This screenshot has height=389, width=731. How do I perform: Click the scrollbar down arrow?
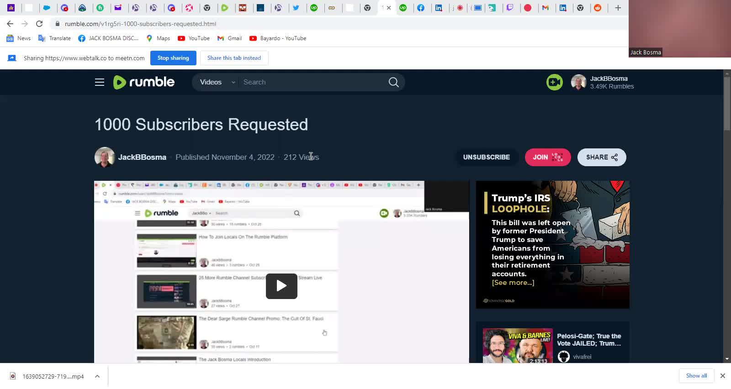pos(727,359)
